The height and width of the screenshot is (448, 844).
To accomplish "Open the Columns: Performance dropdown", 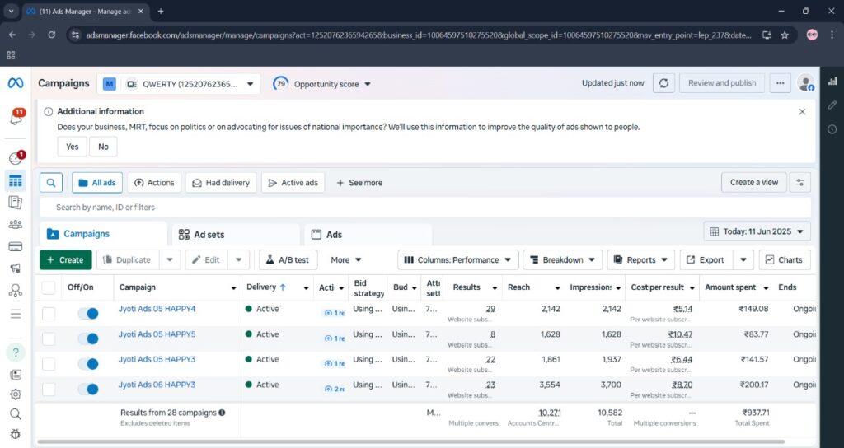I will (x=458, y=259).
